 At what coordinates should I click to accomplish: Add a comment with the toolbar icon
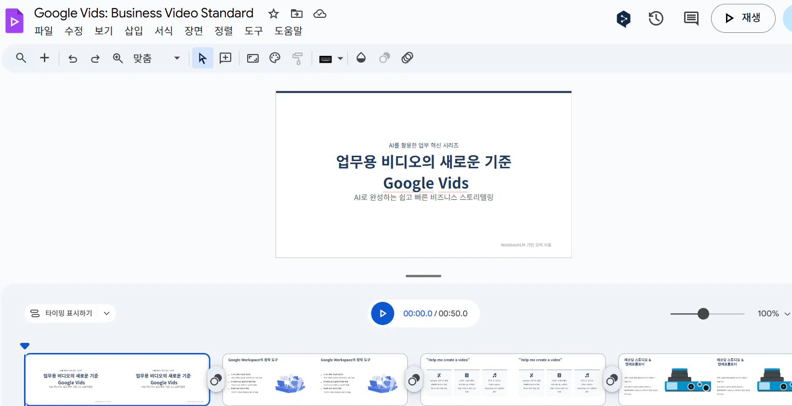point(225,58)
